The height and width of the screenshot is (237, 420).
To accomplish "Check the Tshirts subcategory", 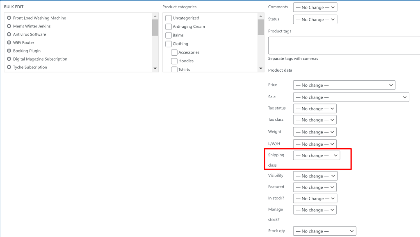I will point(174,69).
